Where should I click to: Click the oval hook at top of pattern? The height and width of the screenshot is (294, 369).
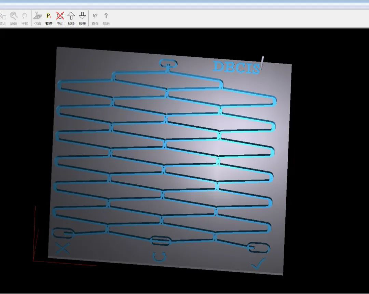coord(168,63)
